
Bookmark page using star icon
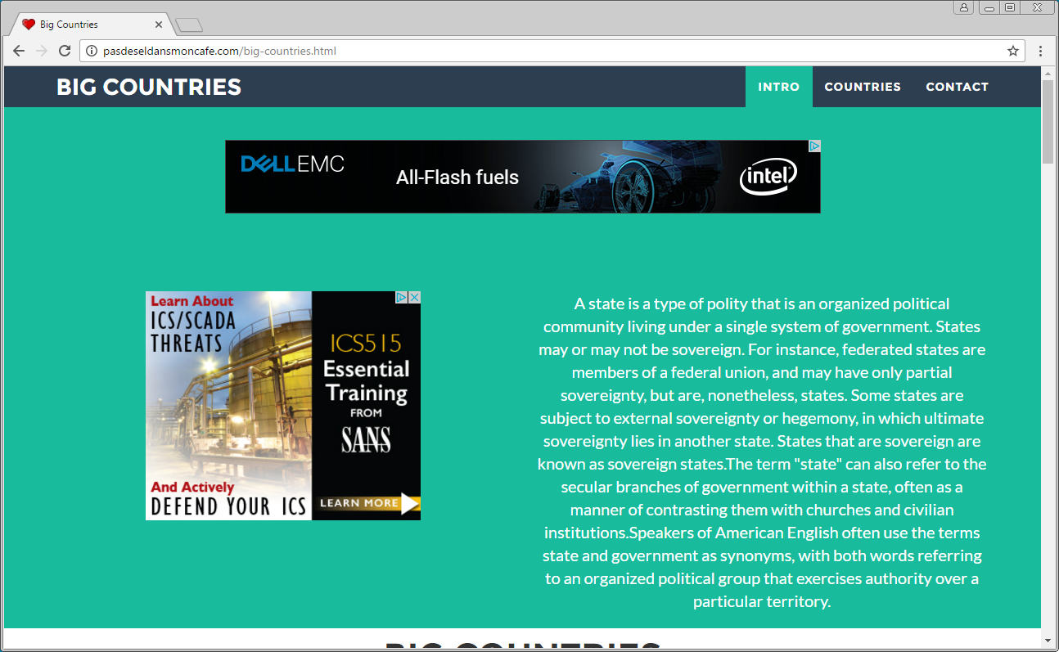(1013, 51)
